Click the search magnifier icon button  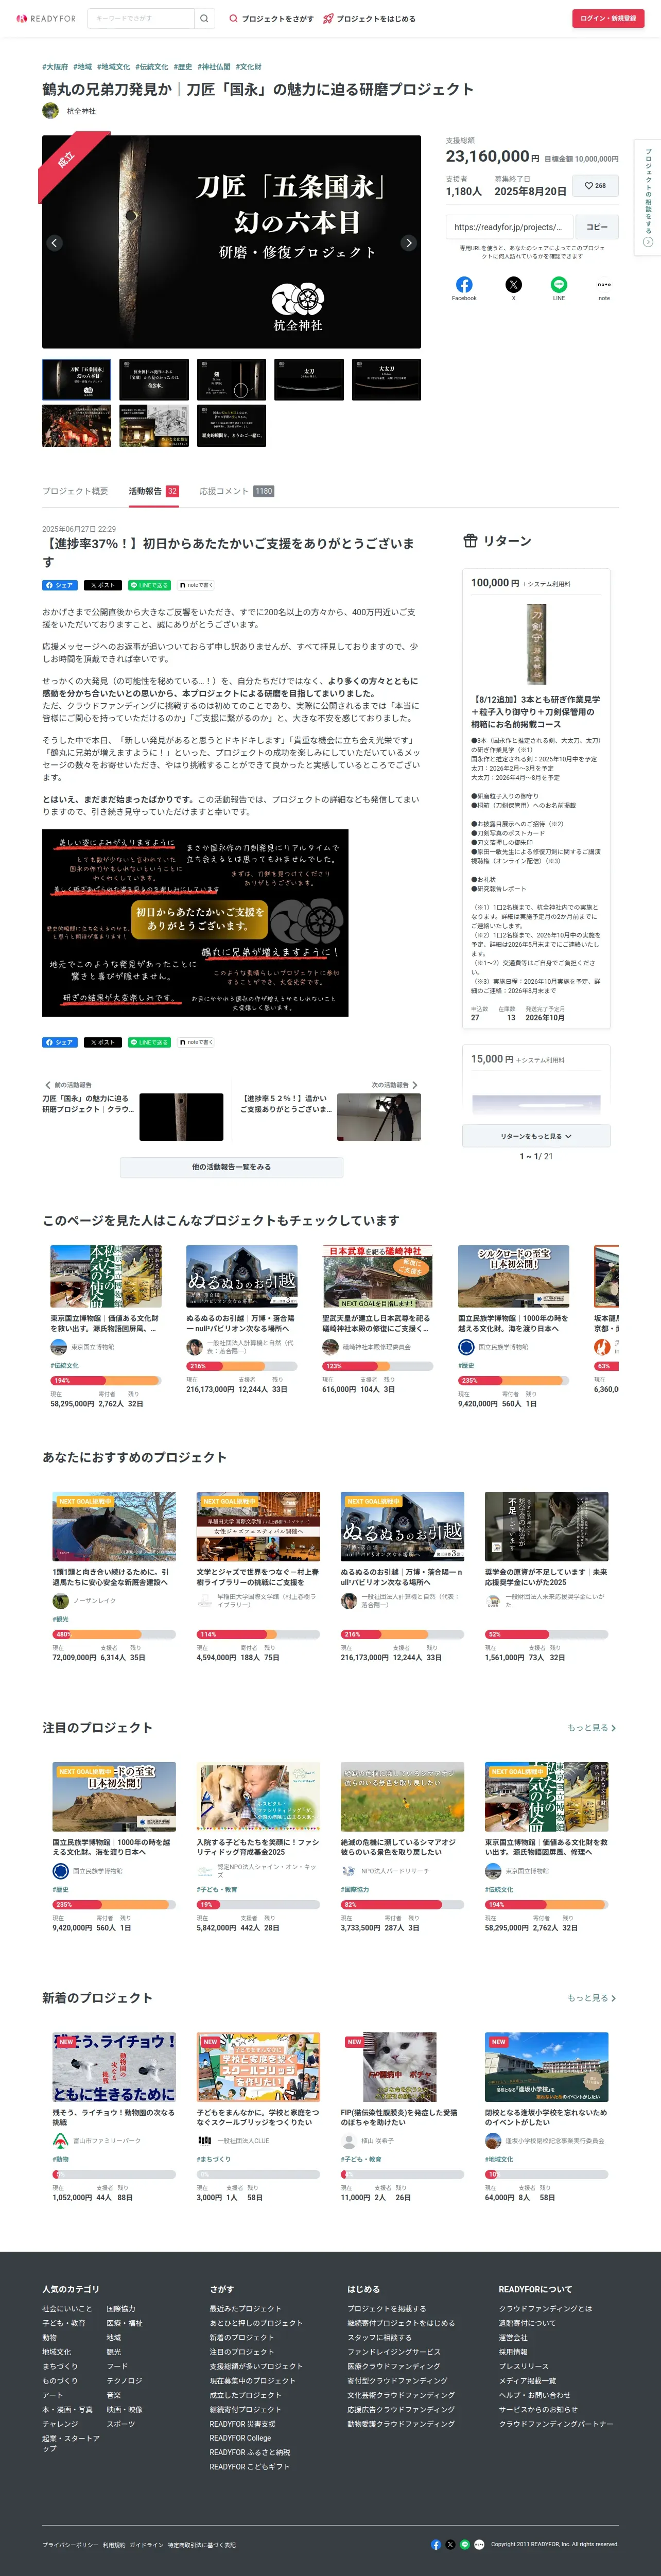click(204, 18)
